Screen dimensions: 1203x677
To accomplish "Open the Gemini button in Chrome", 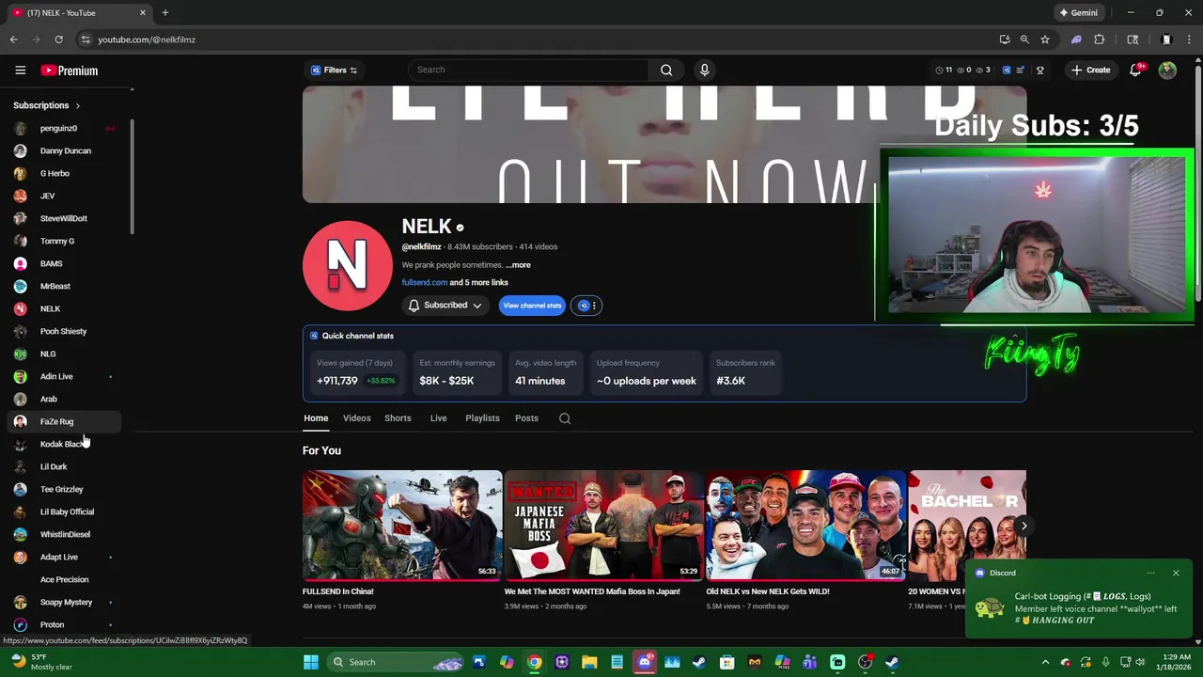I will (x=1078, y=12).
